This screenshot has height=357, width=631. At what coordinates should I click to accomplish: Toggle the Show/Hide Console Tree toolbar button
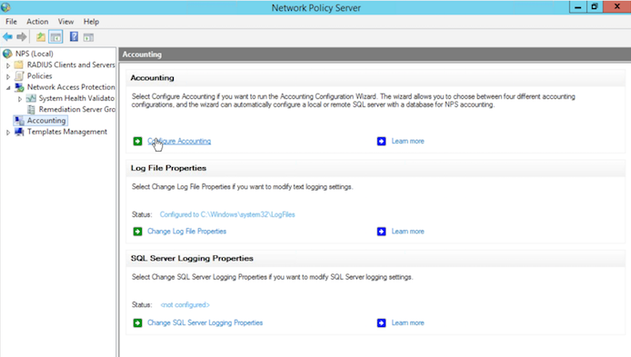[56, 37]
